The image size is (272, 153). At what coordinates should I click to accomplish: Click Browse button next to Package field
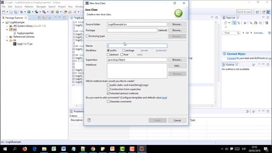click(x=177, y=30)
